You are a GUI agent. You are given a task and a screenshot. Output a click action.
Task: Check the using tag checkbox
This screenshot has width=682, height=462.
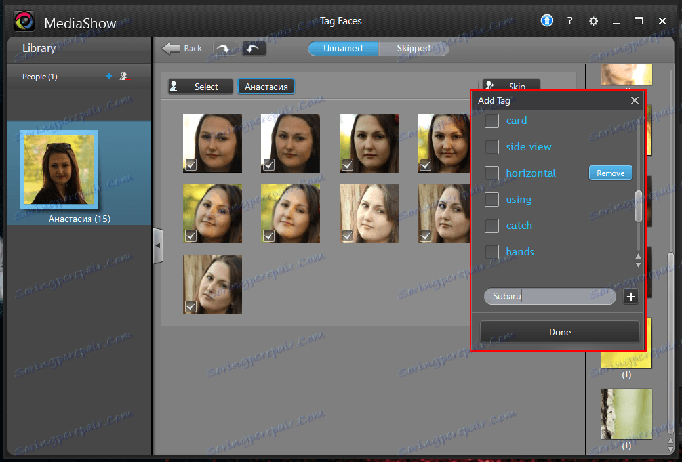pyautogui.click(x=491, y=199)
